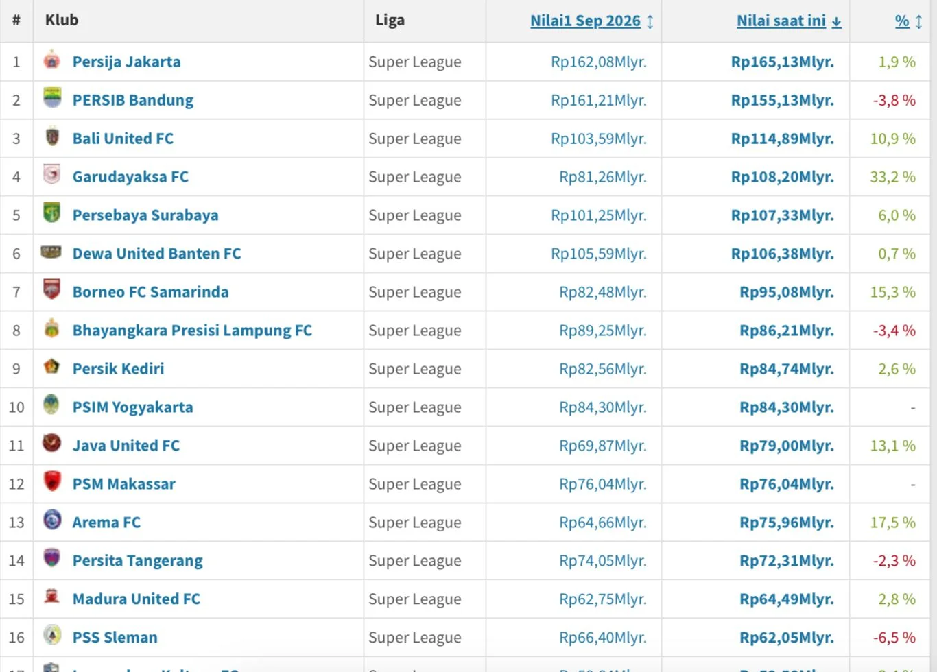Click the Bali United FC crest
937x672 pixels.
click(x=51, y=136)
